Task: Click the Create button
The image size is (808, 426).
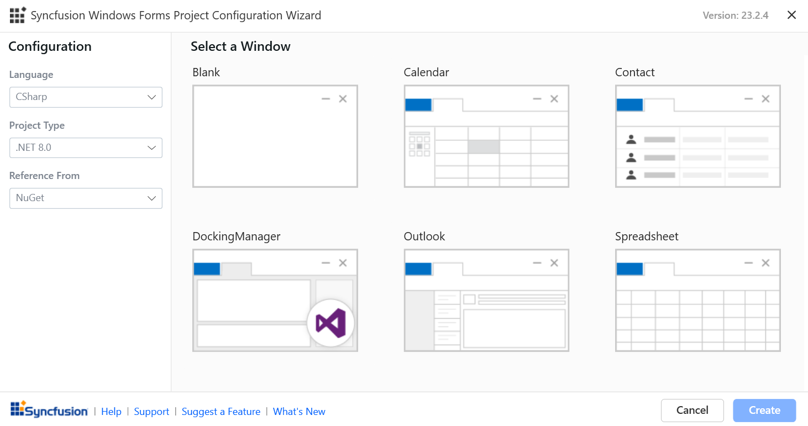Action: (764, 411)
